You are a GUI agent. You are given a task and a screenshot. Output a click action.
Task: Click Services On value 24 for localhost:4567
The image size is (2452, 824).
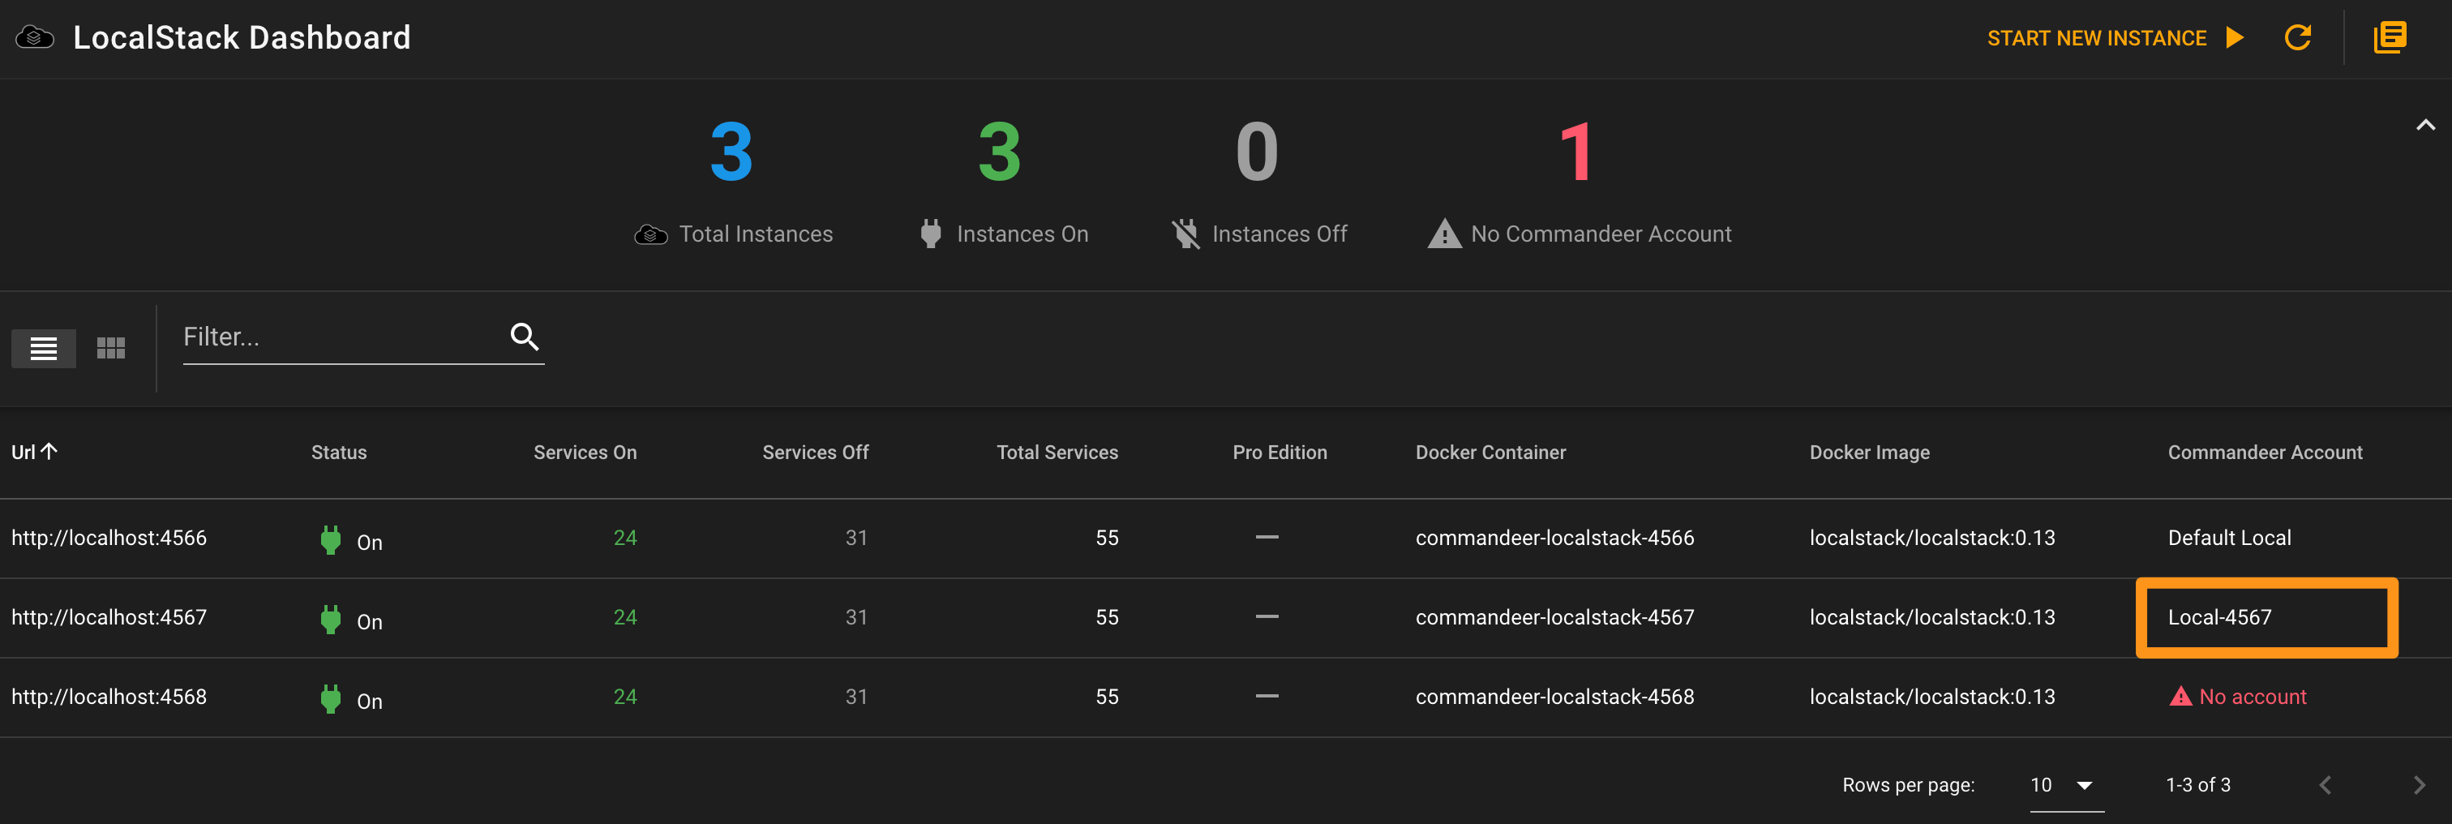tap(624, 617)
